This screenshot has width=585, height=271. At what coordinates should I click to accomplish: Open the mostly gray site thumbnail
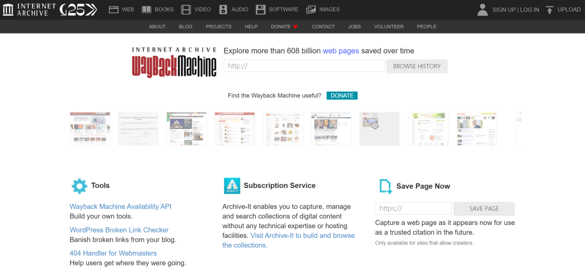(x=379, y=129)
